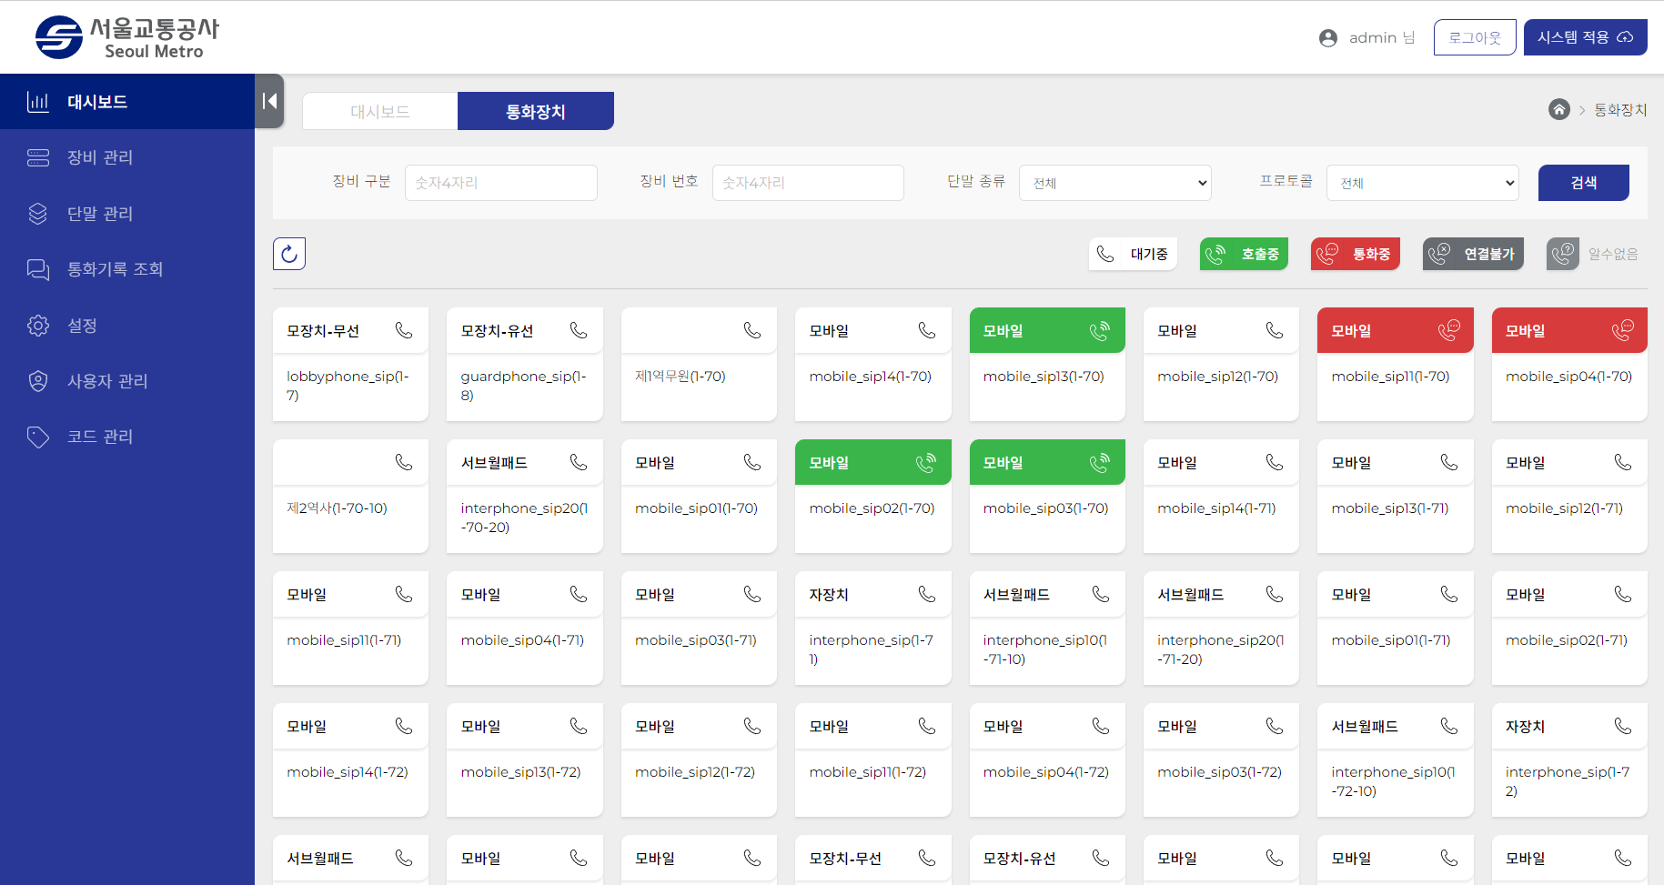Click phone icon on 제2역사(1-70-10) card

(404, 462)
